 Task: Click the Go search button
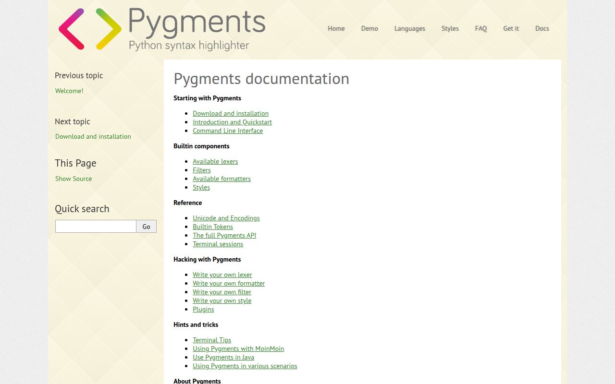pyautogui.click(x=147, y=227)
